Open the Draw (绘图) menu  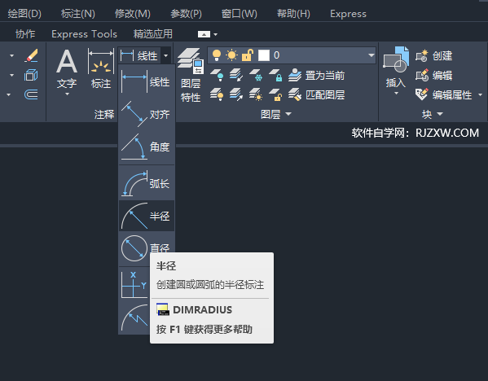click(x=24, y=14)
